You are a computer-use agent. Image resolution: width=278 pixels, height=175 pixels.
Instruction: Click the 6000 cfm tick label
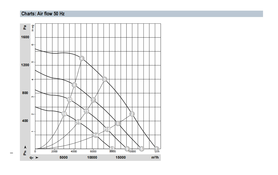(93, 151)
